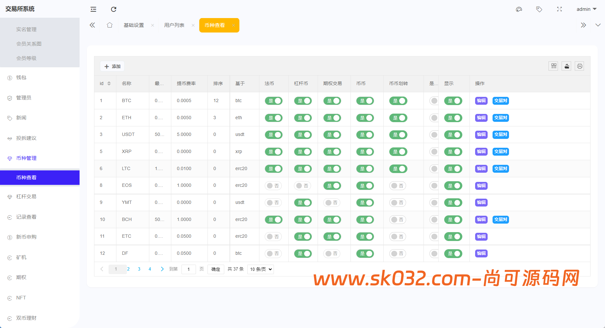Turn off 显示 switch for DF row

453,253
